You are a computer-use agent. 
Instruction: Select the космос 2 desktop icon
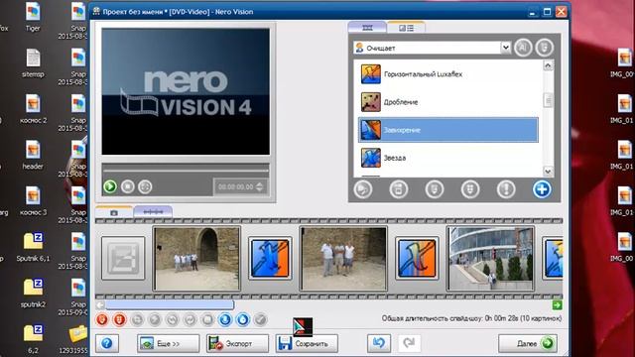pos(33,109)
